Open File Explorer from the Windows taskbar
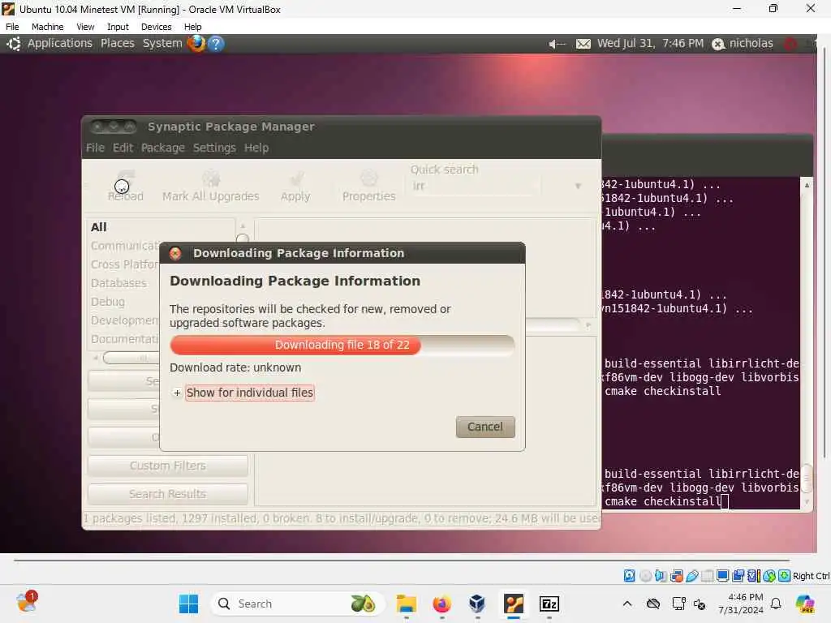This screenshot has width=831, height=623. tap(407, 604)
